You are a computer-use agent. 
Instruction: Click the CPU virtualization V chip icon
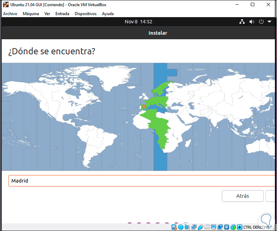(227, 227)
